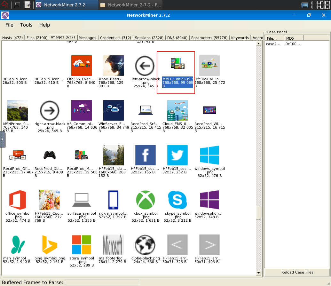Open the red cloud application menu icon
This screenshot has width=331, height=286.
(5, 5)
